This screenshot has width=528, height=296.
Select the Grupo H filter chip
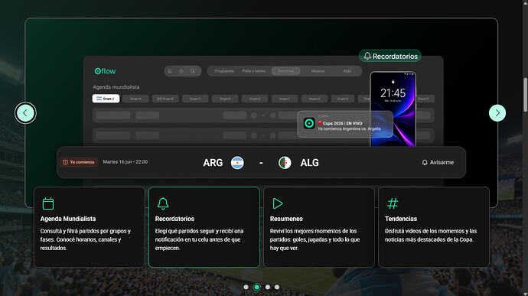[x=343, y=99]
